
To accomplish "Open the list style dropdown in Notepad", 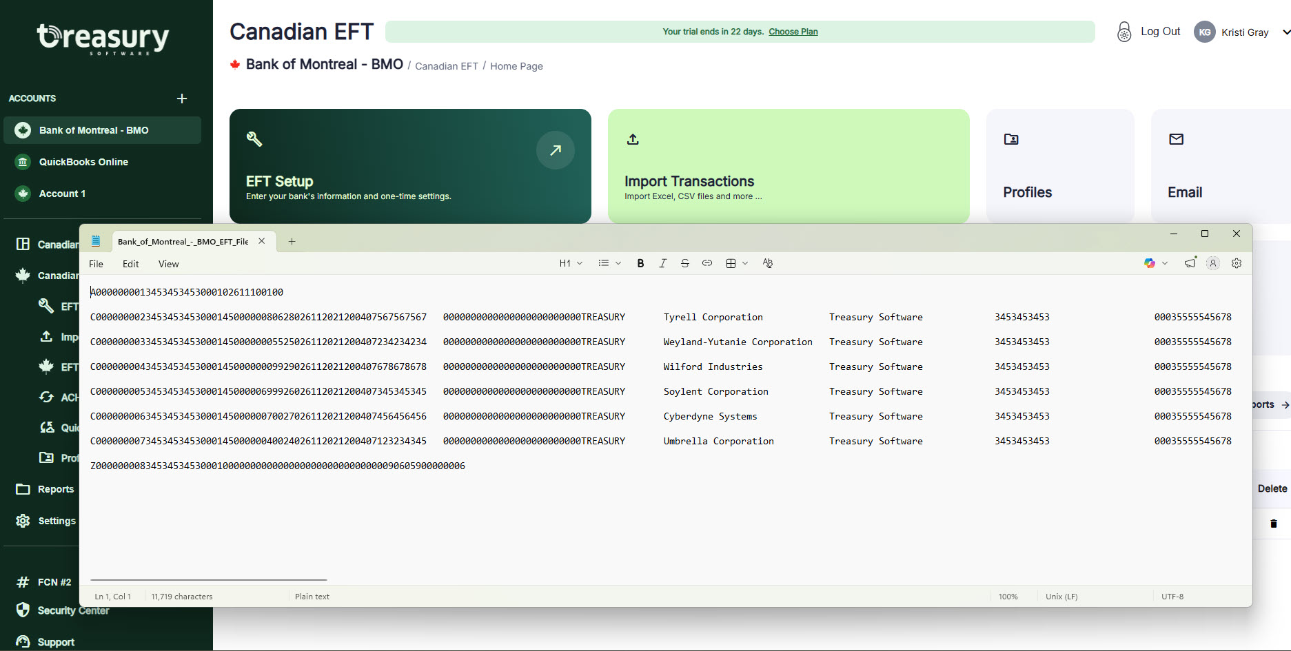I will click(610, 263).
